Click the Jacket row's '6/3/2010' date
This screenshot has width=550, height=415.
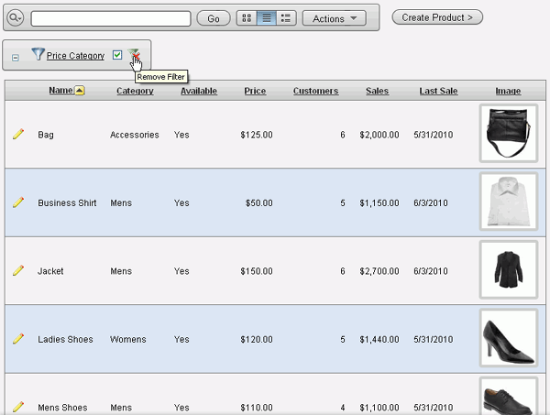tap(431, 271)
